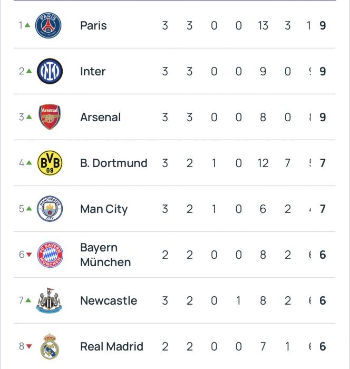Image resolution: width=350 pixels, height=369 pixels.
Task: Open the Bayern München team name
Action: click(x=105, y=255)
